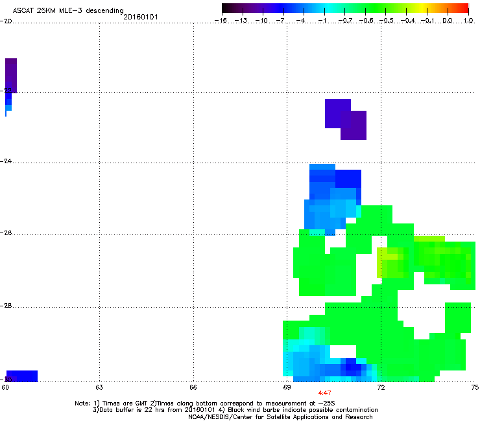The width and height of the screenshot is (480, 421).
Task: Click the latitude axis label "-20"
Action: pos(6,21)
